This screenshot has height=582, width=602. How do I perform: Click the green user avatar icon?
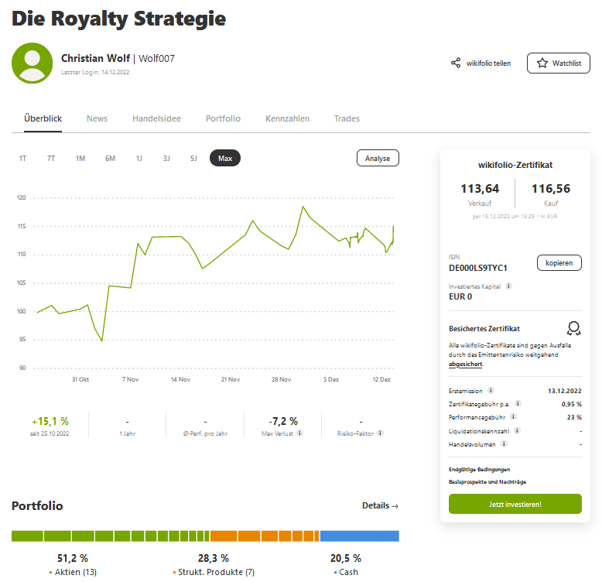coord(32,63)
